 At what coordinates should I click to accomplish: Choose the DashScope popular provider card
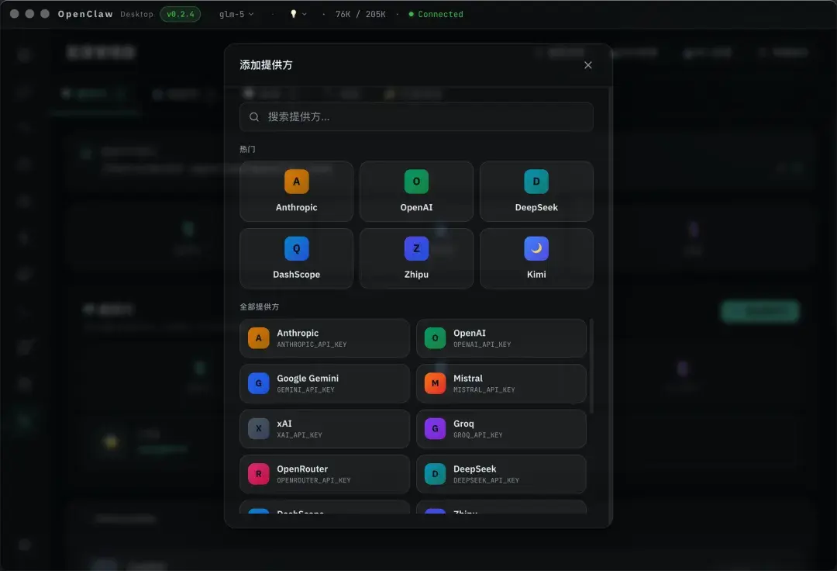point(296,258)
